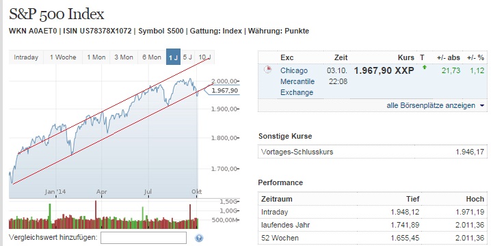Open Chicago Mercantile Exchange link
The height and width of the screenshot is (246, 491).
(297, 81)
